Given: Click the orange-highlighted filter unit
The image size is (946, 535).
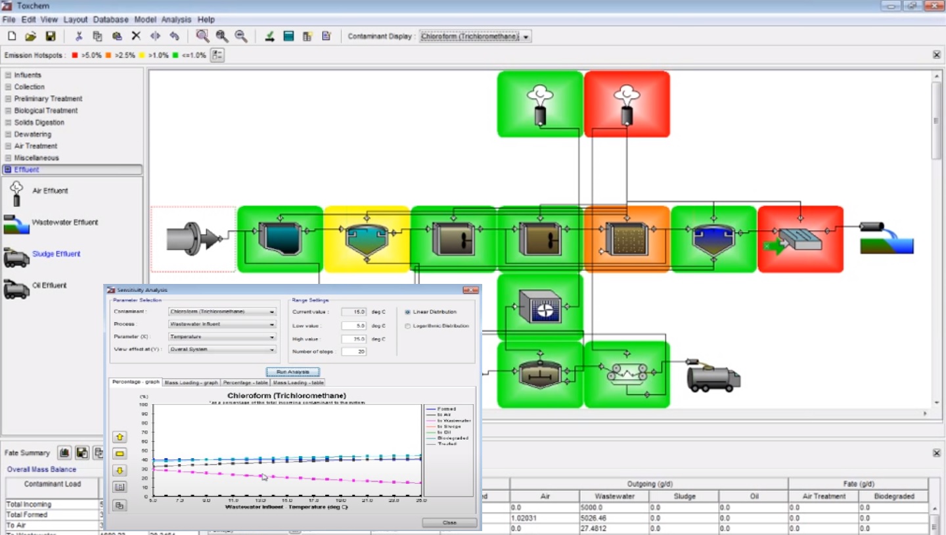Looking at the screenshot, I should [627, 239].
